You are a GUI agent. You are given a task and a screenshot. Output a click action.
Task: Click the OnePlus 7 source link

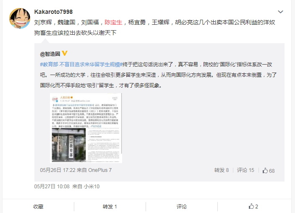(x=100, y=170)
